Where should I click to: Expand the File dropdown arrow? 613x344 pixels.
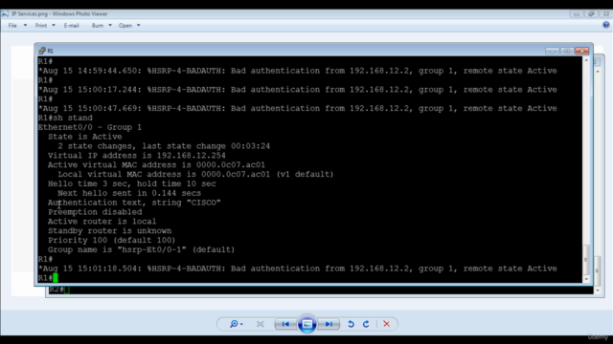point(25,26)
